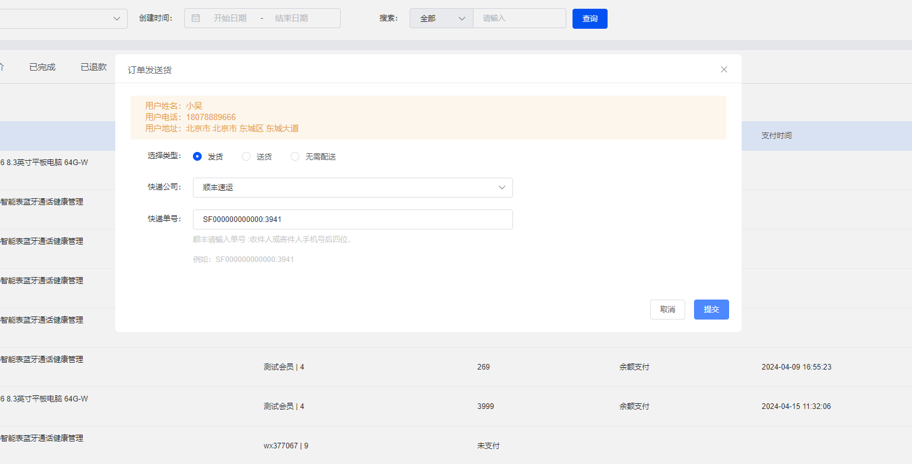
Task: Click the user cell wx377067 | 9
Action: [x=286, y=446]
